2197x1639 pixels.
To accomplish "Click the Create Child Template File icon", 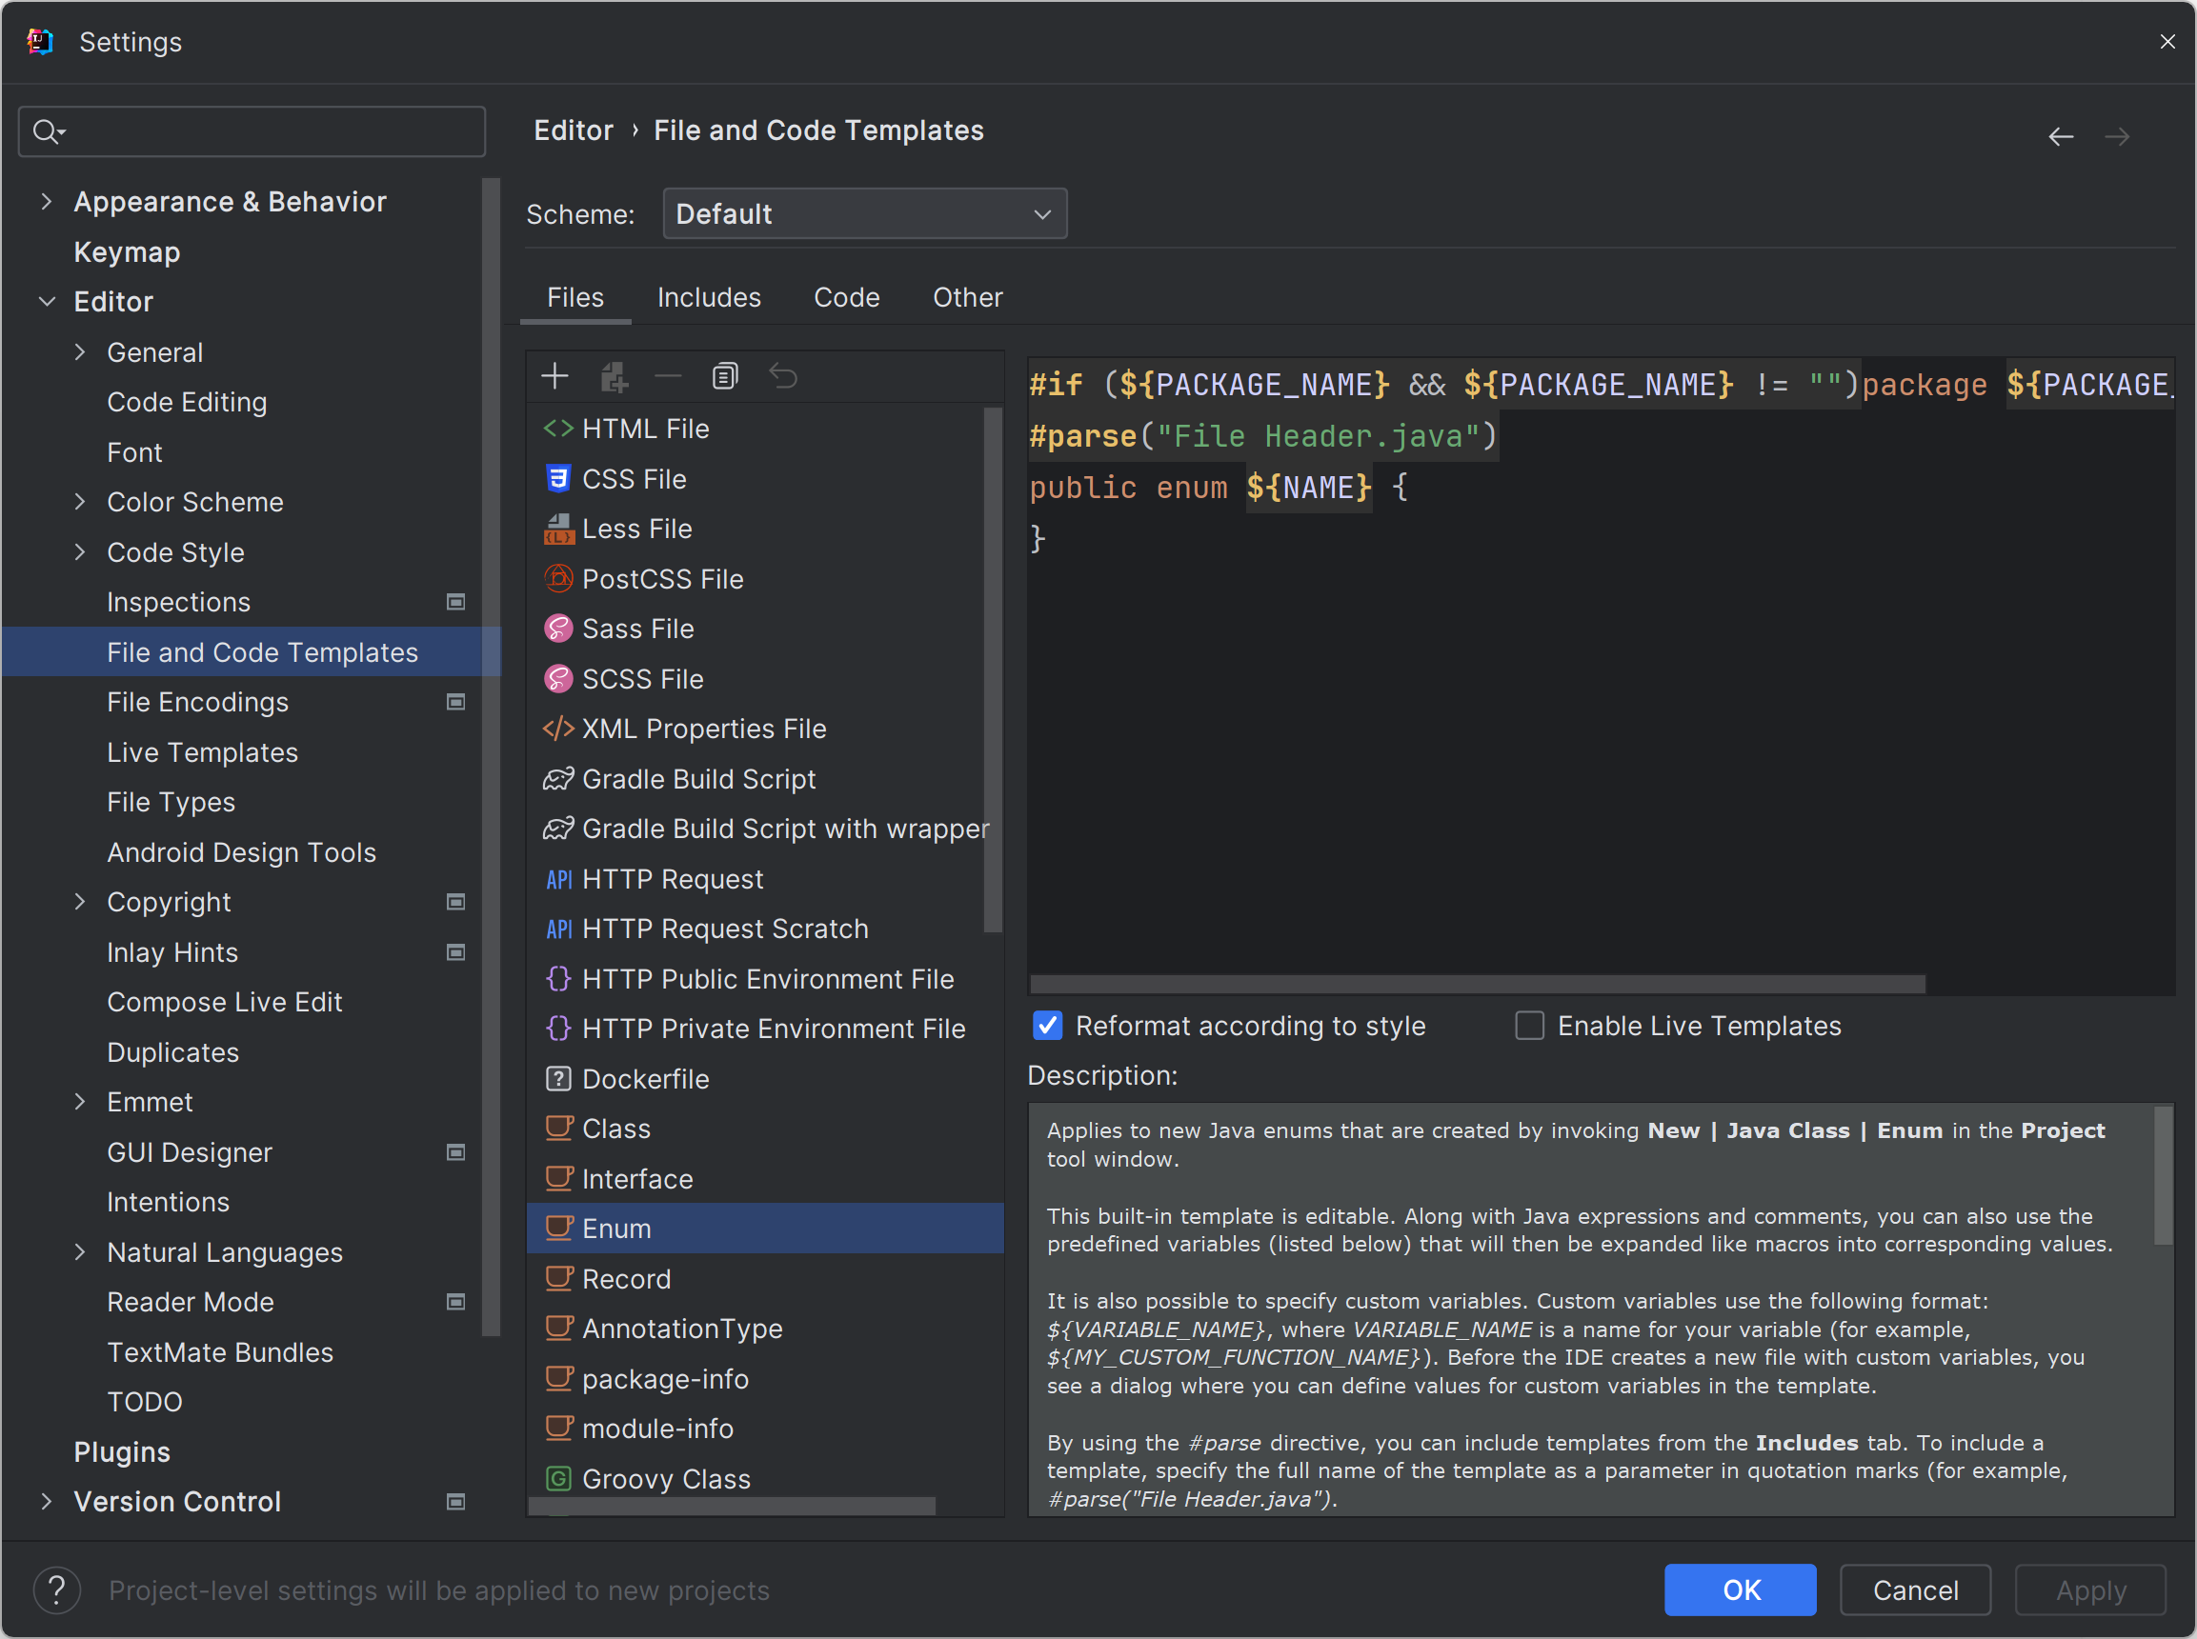I will point(614,376).
